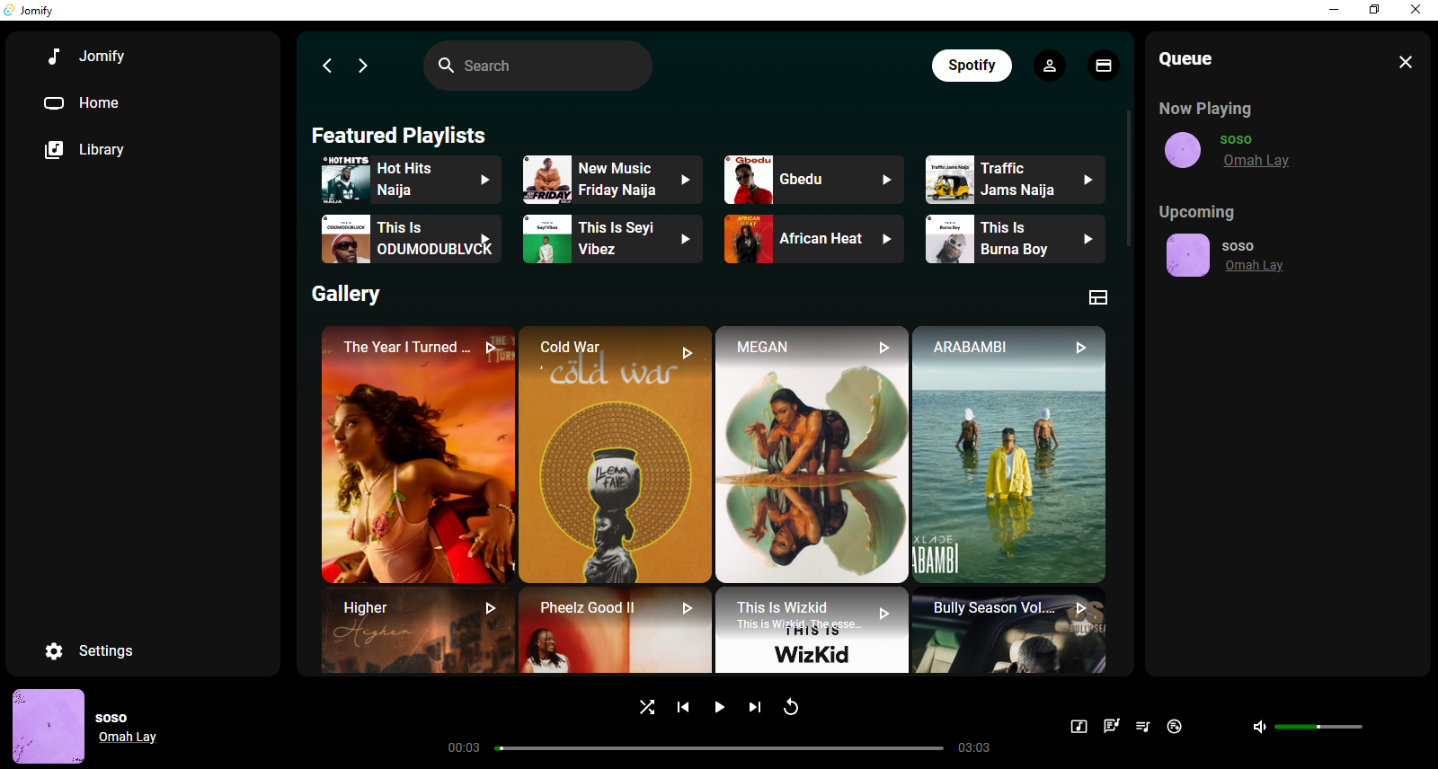This screenshot has width=1438, height=769.
Task: Click the Now Playing soso title
Action: pyautogui.click(x=1236, y=139)
